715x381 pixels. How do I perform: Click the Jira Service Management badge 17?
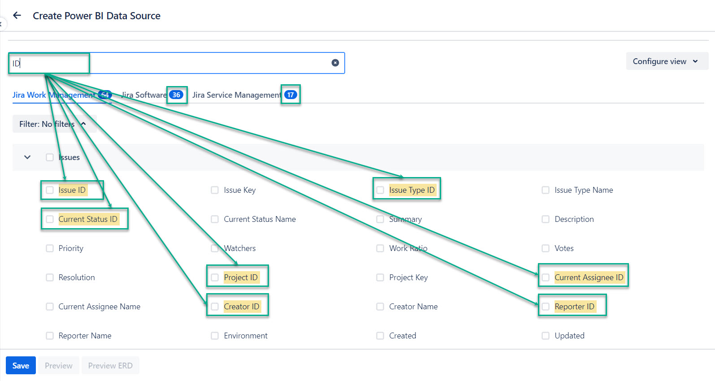coord(290,95)
